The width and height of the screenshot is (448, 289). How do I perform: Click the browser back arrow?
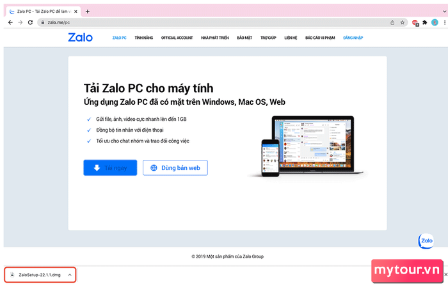[x=10, y=22]
